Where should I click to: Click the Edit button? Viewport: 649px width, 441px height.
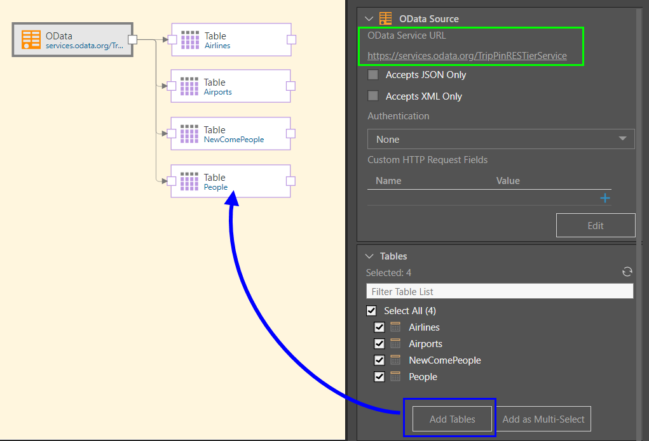[595, 225]
